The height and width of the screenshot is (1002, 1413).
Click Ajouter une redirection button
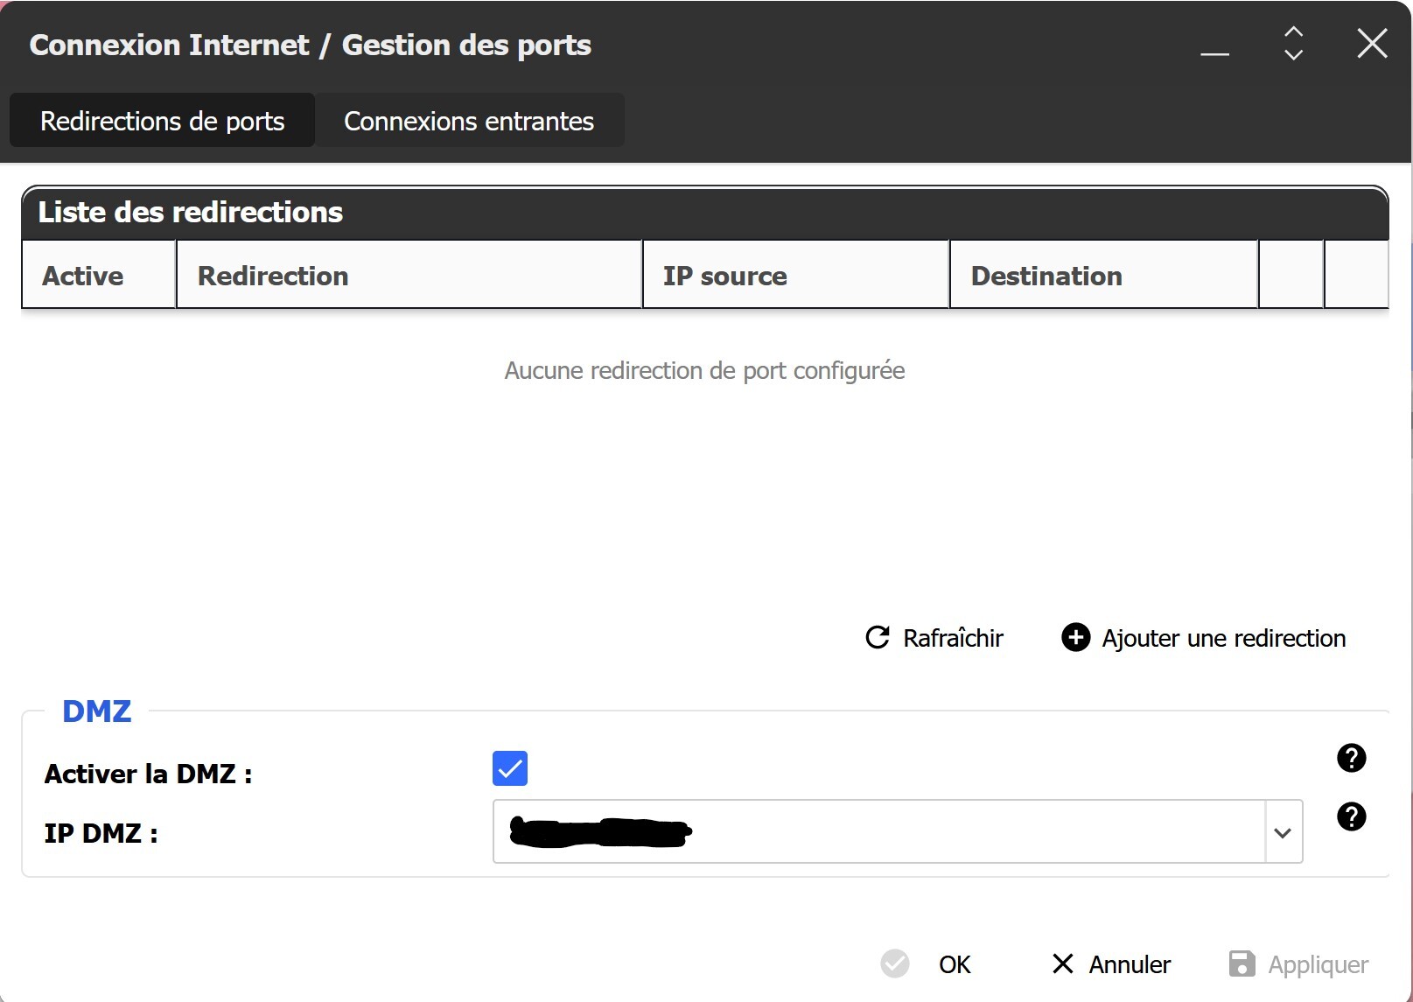1222,638
